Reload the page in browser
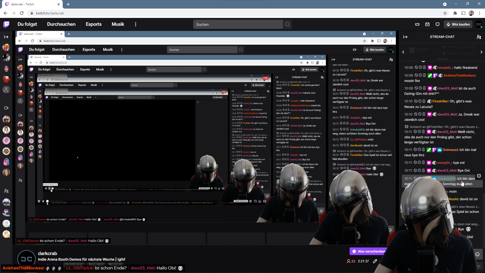This screenshot has height=273, width=485. pyautogui.click(x=22, y=13)
